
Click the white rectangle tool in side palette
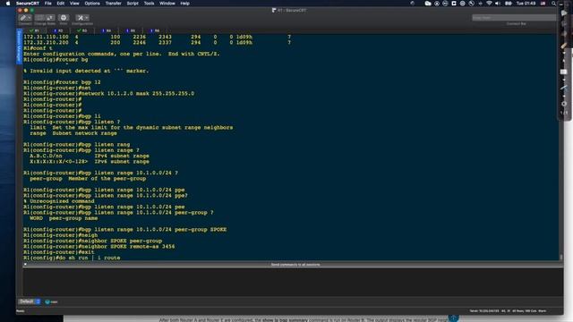coord(563,72)
